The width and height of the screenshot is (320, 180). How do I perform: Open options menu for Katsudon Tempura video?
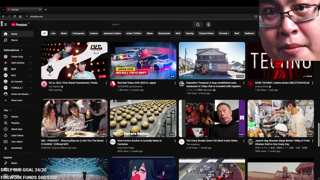(244, 83)
